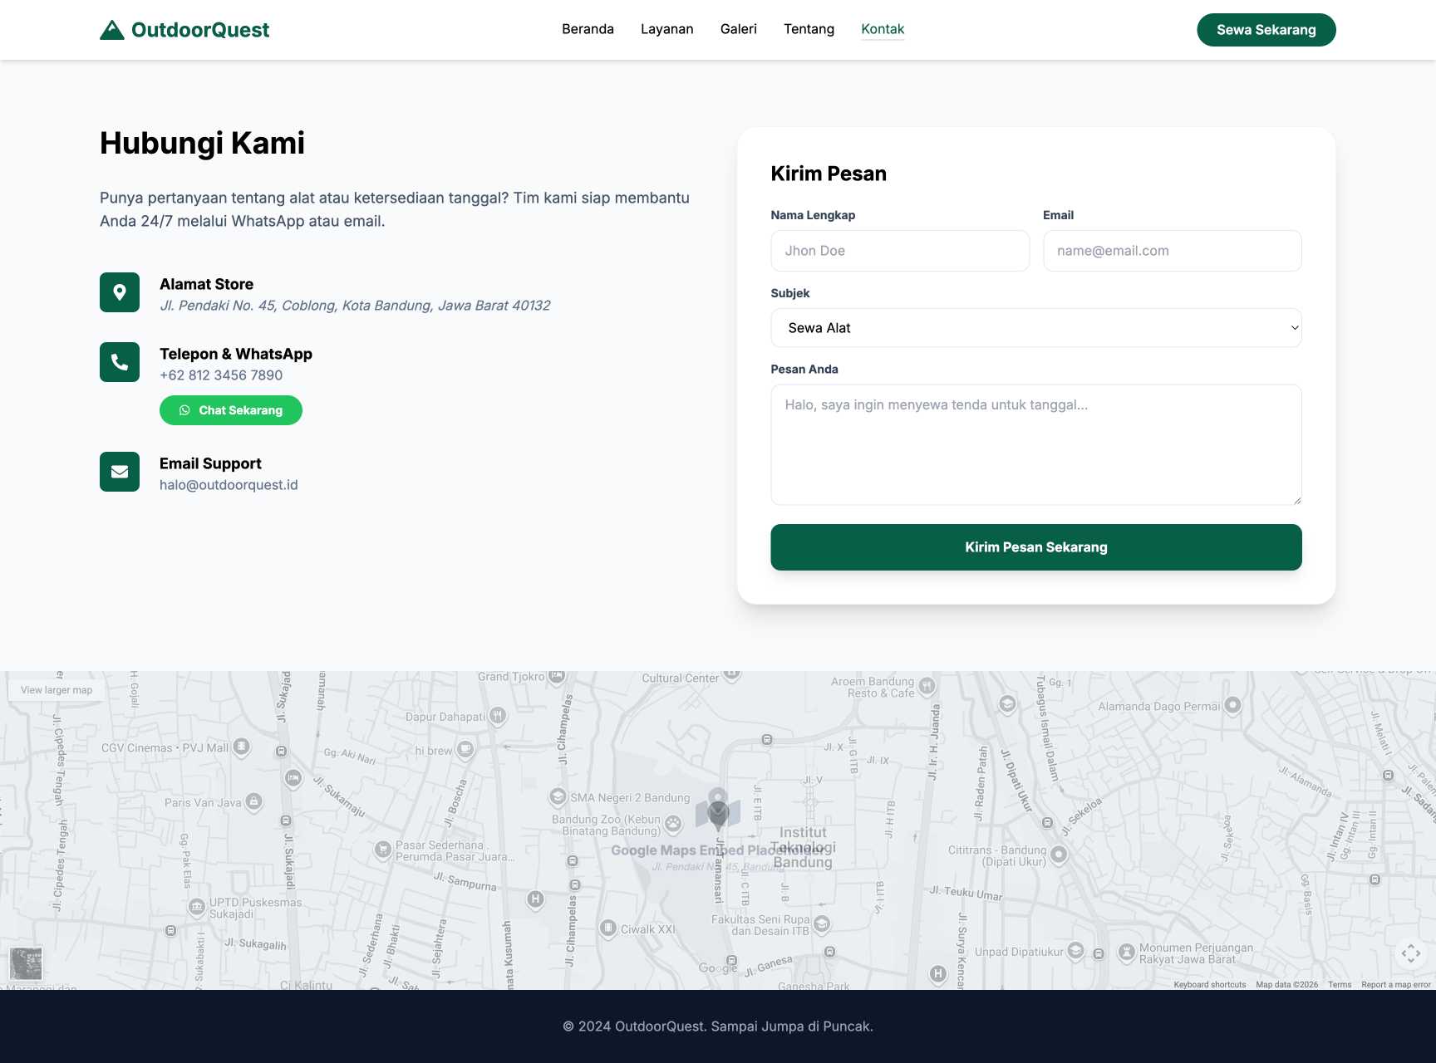Click the map fullscreen toggle icon

(1410, 953)
